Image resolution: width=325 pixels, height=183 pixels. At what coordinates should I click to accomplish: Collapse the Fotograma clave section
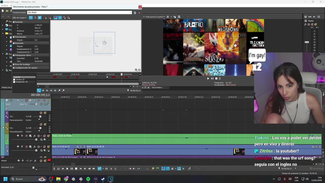(x=14, y=55)
